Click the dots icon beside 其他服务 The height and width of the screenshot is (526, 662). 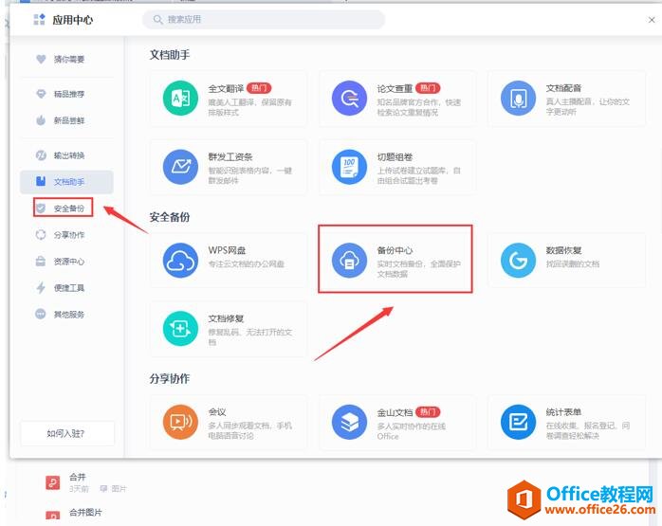pyautogui.click(x=41, y=314)
